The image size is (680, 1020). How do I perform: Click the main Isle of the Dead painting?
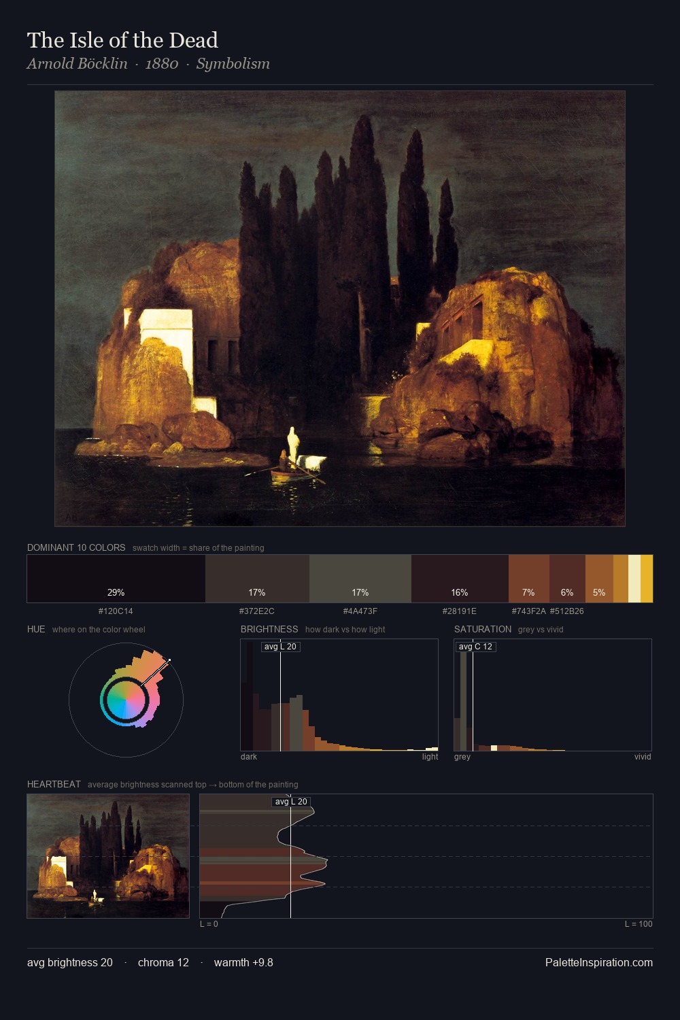coord(340,309)
